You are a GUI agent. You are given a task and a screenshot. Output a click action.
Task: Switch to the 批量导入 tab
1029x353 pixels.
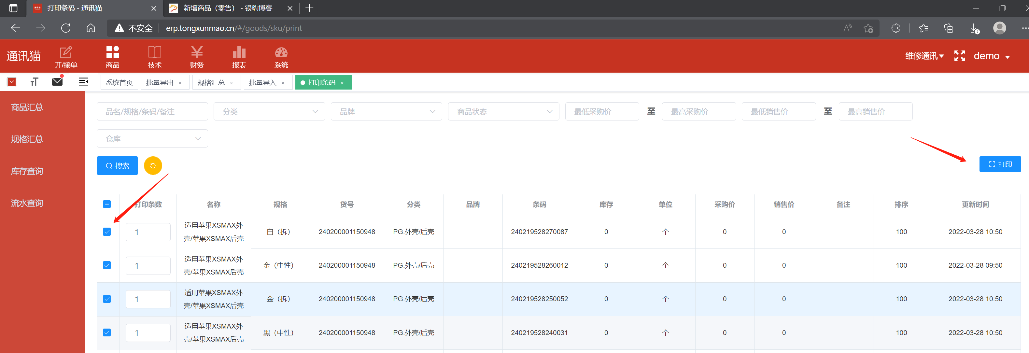coord(262,83)
